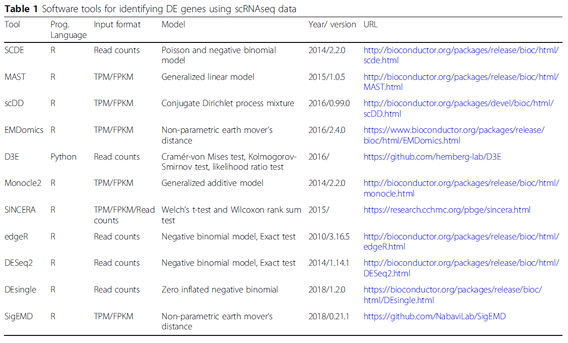Open the monocle.html bioconductor link
The image size is (568, 343).
tap(461, 188)
